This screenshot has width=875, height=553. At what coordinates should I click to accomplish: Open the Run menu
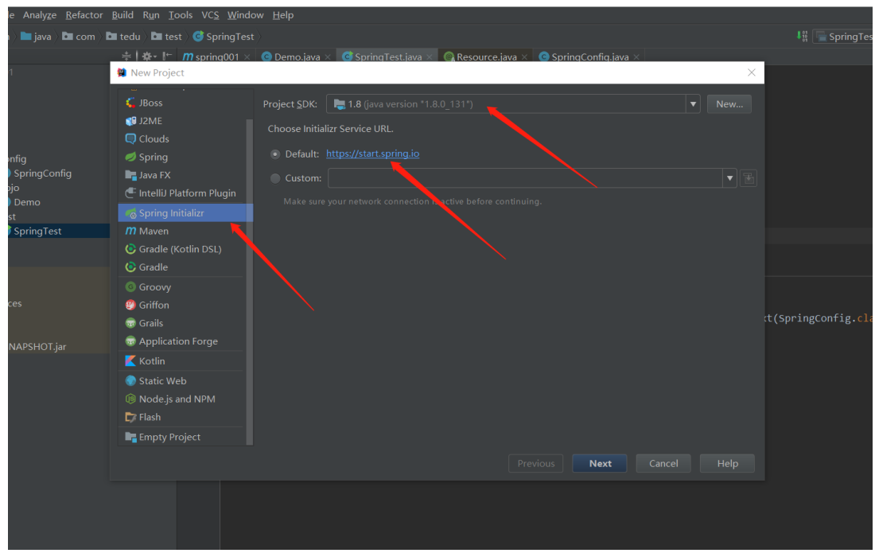tap(150, 15)
